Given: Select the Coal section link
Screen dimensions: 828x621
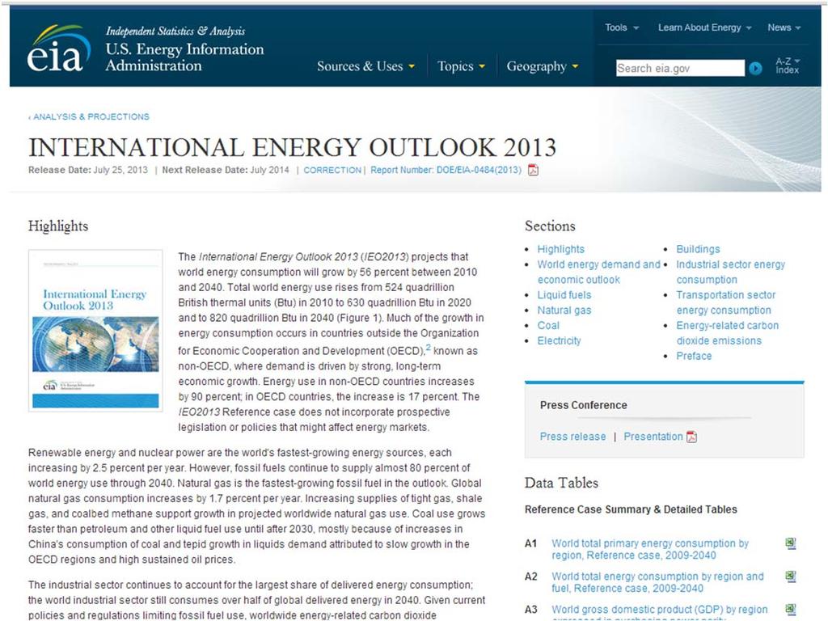Looking at the screenshot, I should 548,326.
